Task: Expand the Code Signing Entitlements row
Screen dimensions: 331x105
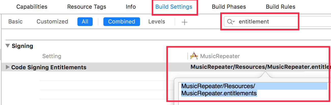Action: [x=8, y=67]
